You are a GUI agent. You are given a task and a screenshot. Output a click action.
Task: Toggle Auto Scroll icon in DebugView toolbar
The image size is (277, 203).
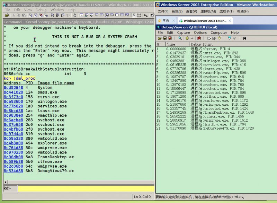pos(214,38)
